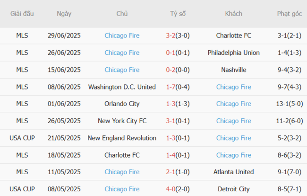Click the "Tỷ số" column header
Image resolution: width=307 pixels, height=196 pixels.
(x=178, y=14)
